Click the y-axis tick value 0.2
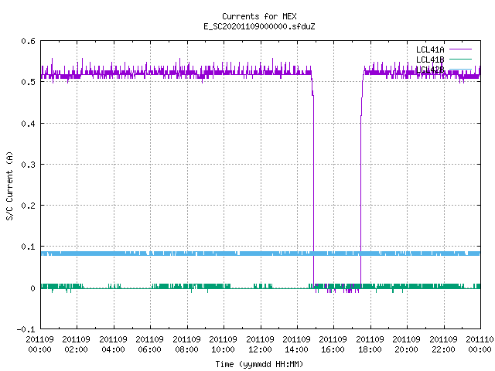Image resolution: width=495 pixels, height=371 pixels. pyautogui.click(x=28, y=206)
